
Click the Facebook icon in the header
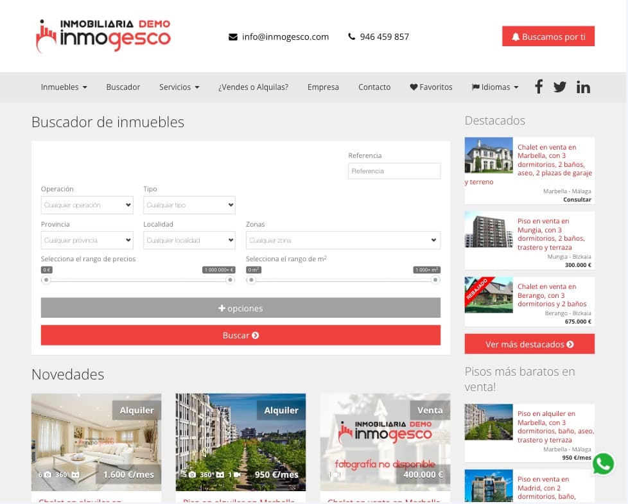point(538,87)
